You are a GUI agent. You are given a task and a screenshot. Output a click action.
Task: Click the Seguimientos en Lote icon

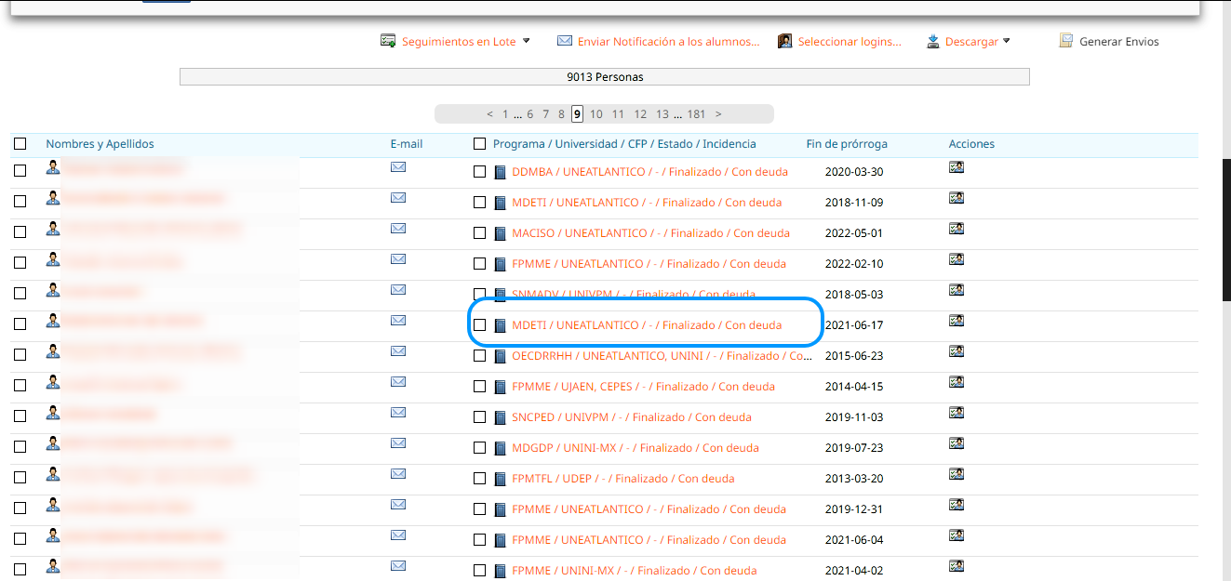(x=388, y=41)
